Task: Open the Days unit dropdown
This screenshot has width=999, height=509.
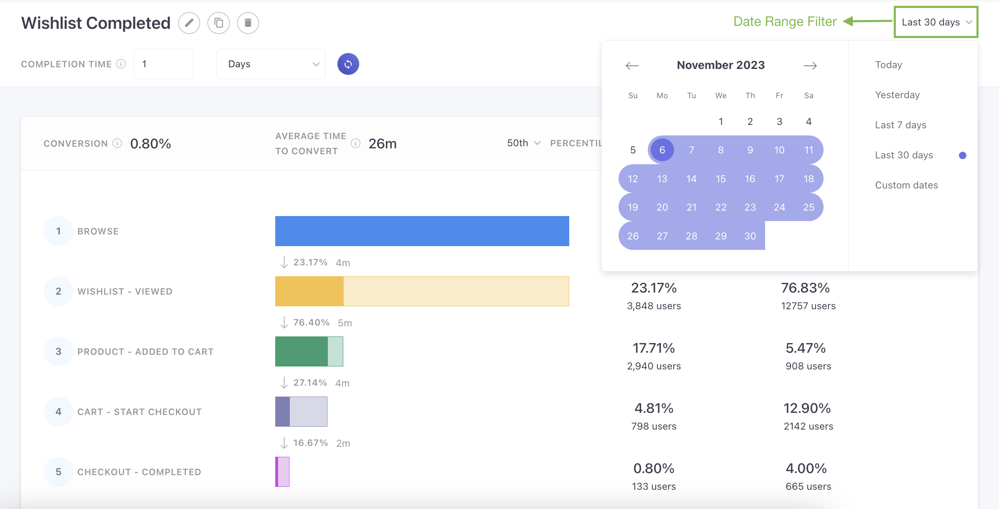Action: pyautogui.click(x=271, y=64)
